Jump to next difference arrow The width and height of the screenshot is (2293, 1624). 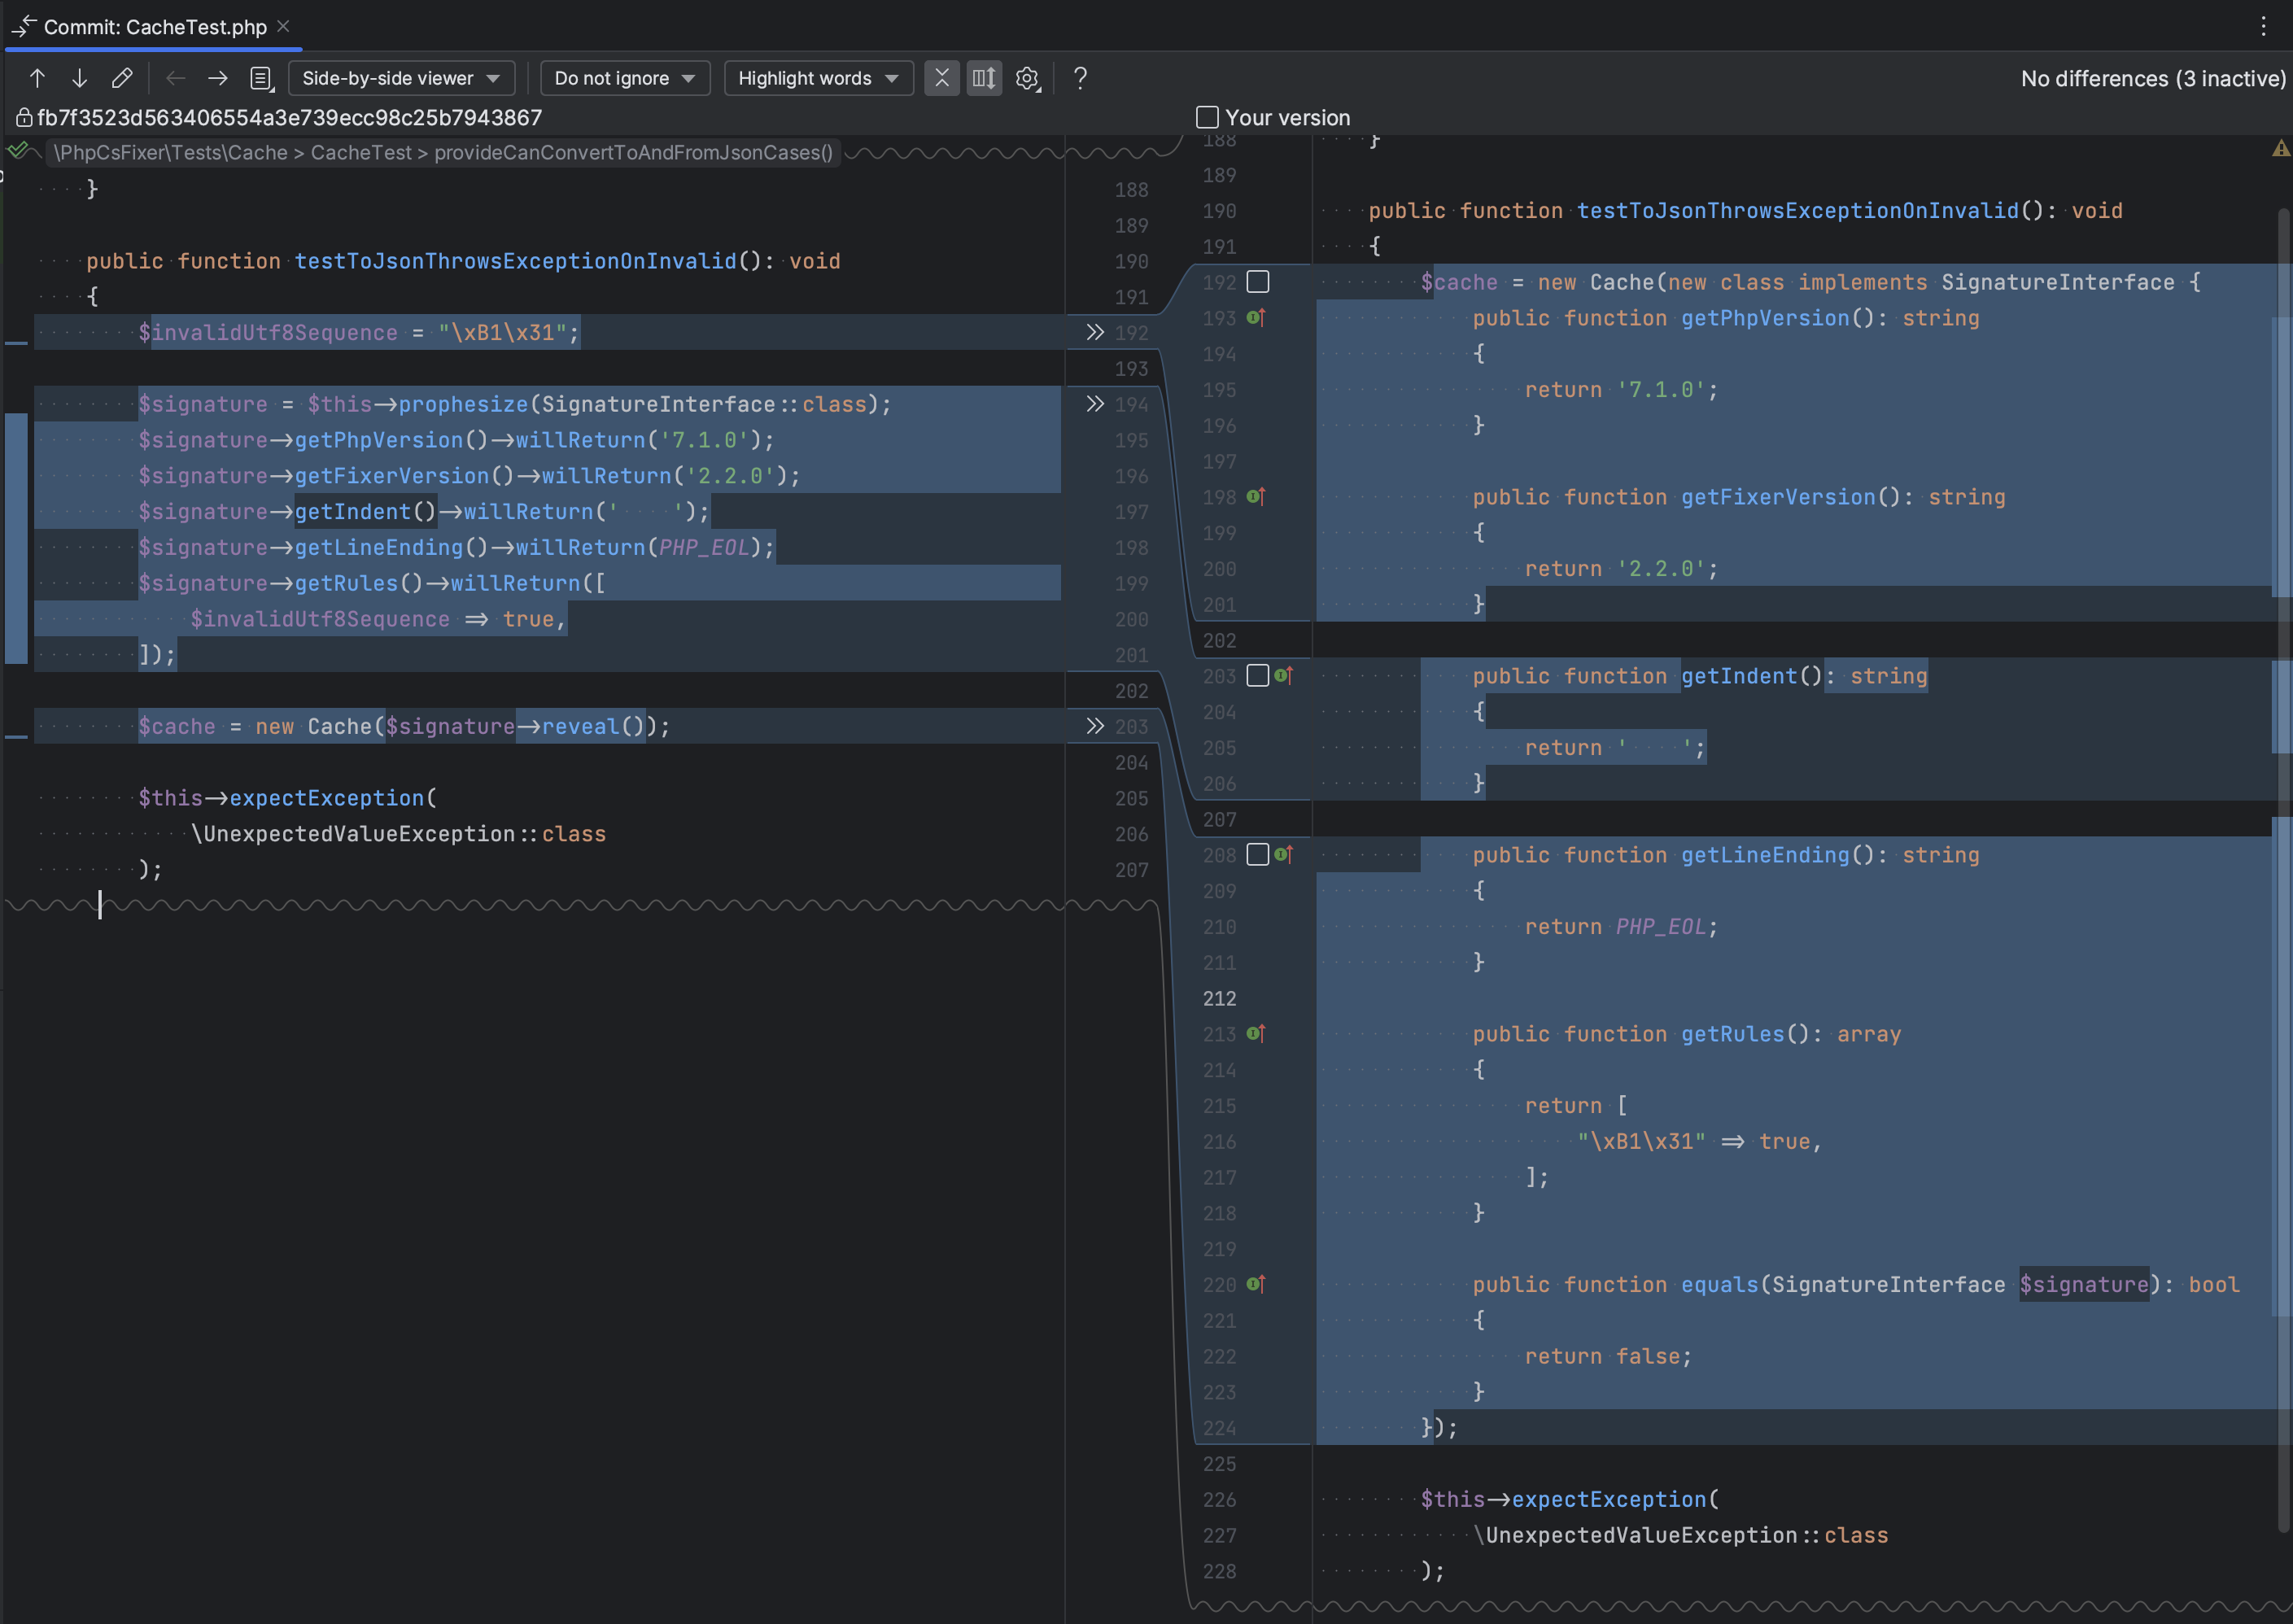tap(79, 78)
